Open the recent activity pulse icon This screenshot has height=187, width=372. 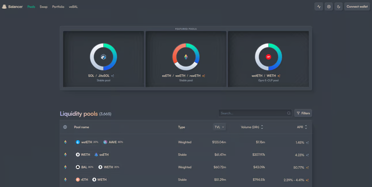(319, 7)
